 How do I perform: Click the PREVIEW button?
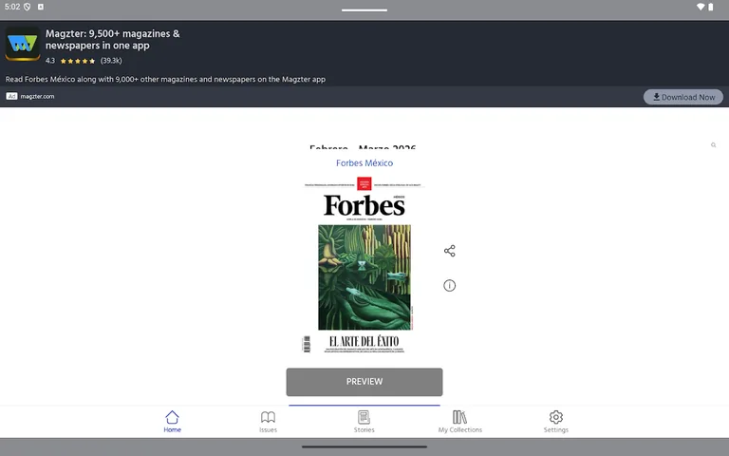pyautogui.click(x=364, y=382)
